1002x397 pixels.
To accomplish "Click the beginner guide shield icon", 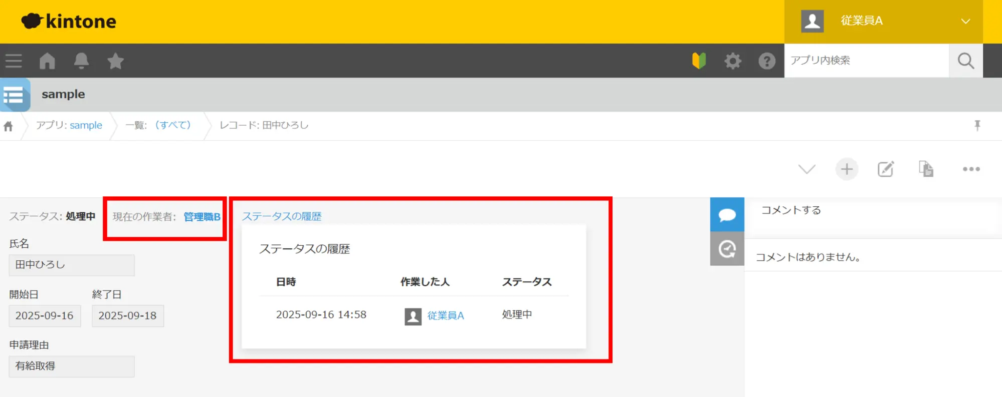I will coord(699,61).
